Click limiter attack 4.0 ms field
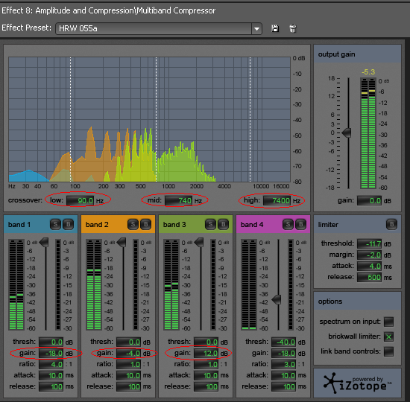 click(x=369, y=267)
